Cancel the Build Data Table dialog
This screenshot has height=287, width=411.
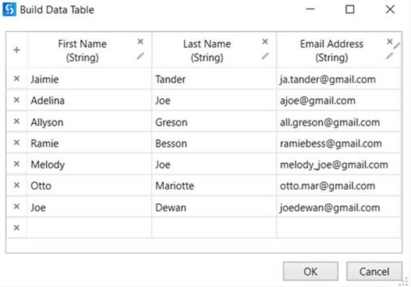pyautogui.click(x=374, y=271)
